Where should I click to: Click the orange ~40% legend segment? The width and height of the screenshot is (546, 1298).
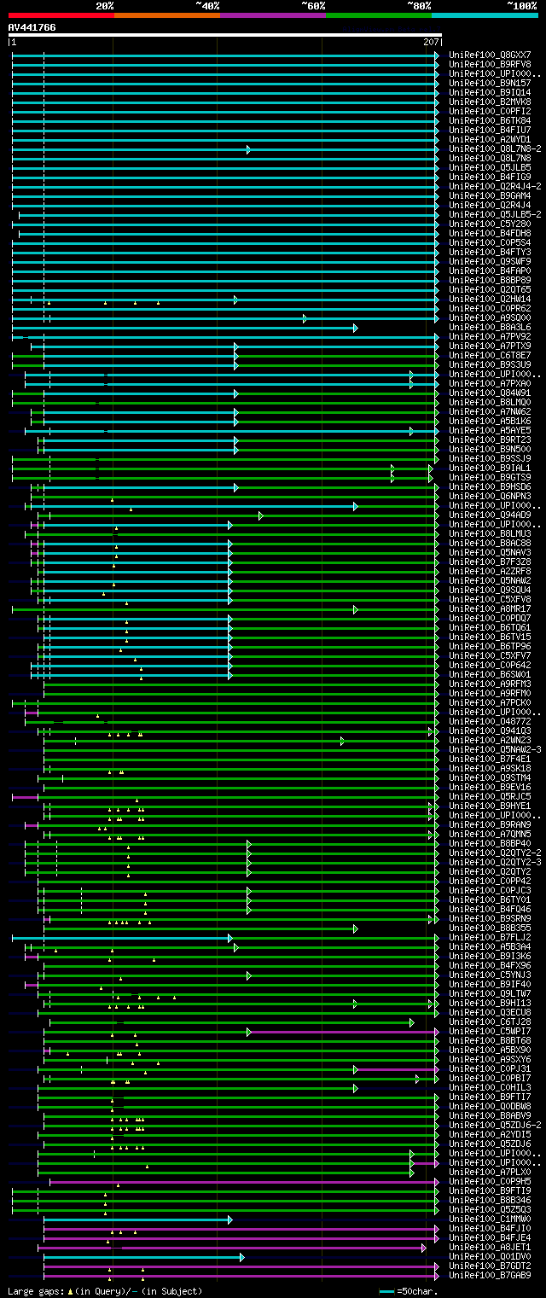pos(166,15)
